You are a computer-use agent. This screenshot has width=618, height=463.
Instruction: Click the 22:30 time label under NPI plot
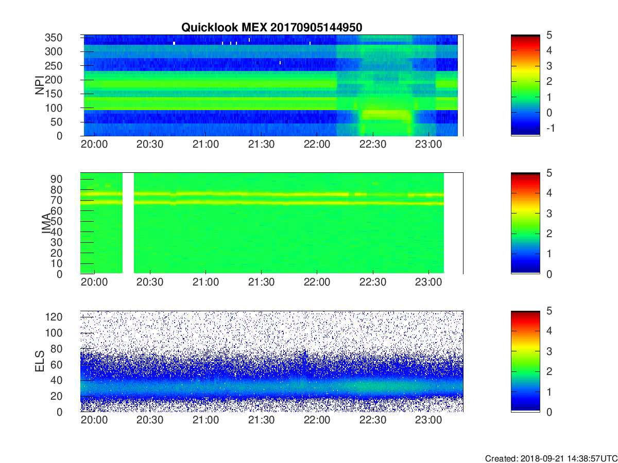point(373,145)
